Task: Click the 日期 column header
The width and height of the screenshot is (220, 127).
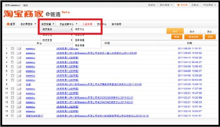Action: [189, 43]
